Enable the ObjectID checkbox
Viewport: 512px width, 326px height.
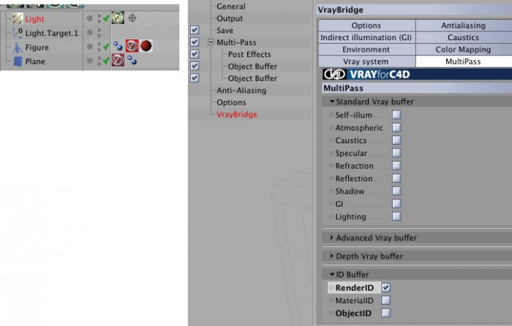(386, 313)
